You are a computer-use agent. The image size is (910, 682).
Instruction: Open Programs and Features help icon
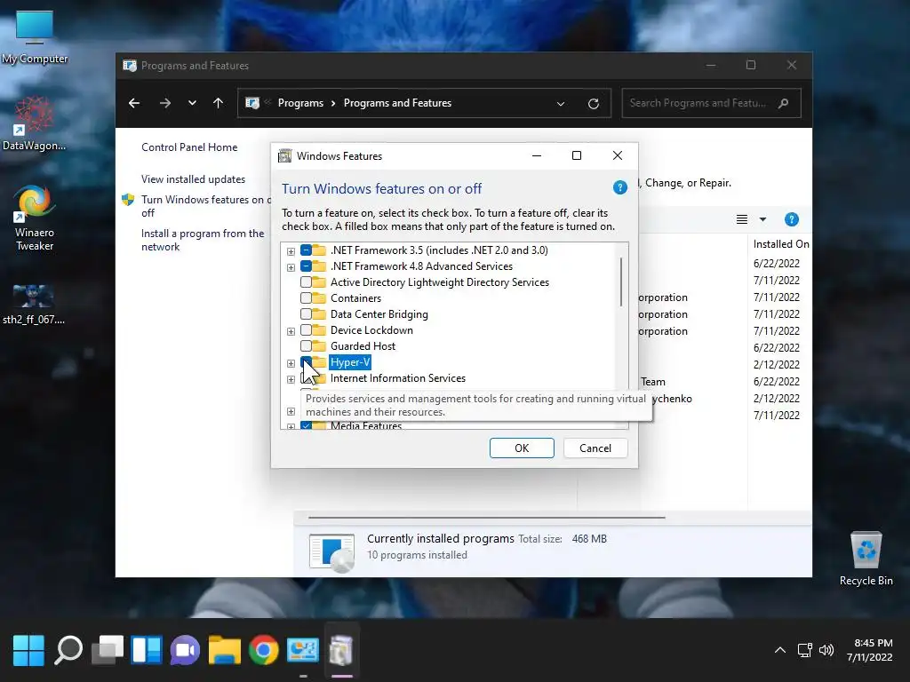click(791, 219)
